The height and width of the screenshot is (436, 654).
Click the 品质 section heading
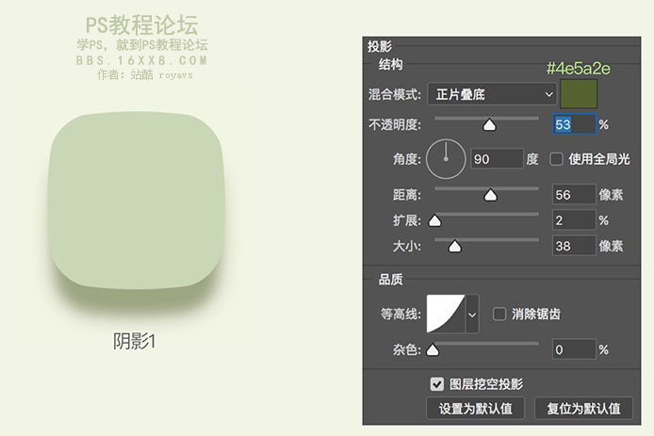pos(390,280)
